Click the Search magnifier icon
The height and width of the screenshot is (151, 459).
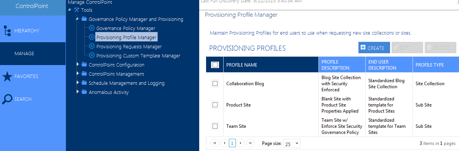[x=7, y=99]
